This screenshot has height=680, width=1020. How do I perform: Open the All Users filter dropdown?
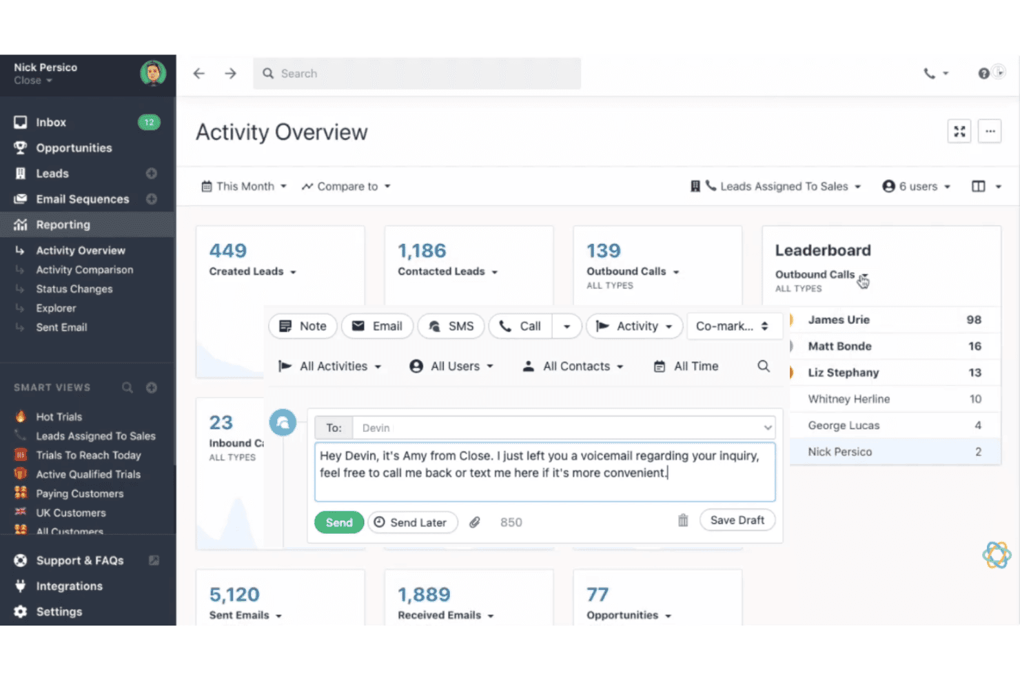pyautogui.click(x=452, y=367)
